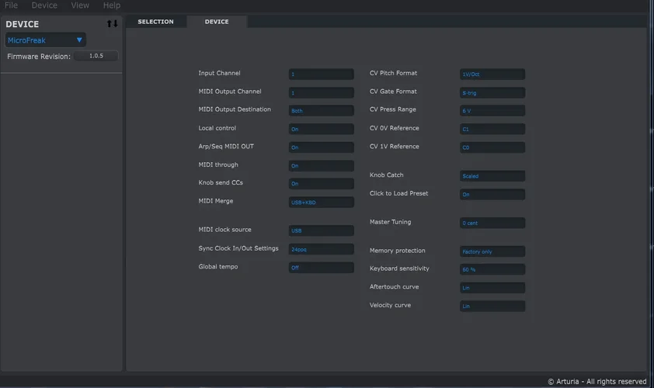Viewport: 654px width, 388px height.
Task: Open the View menu
Action: click(80, 5)
